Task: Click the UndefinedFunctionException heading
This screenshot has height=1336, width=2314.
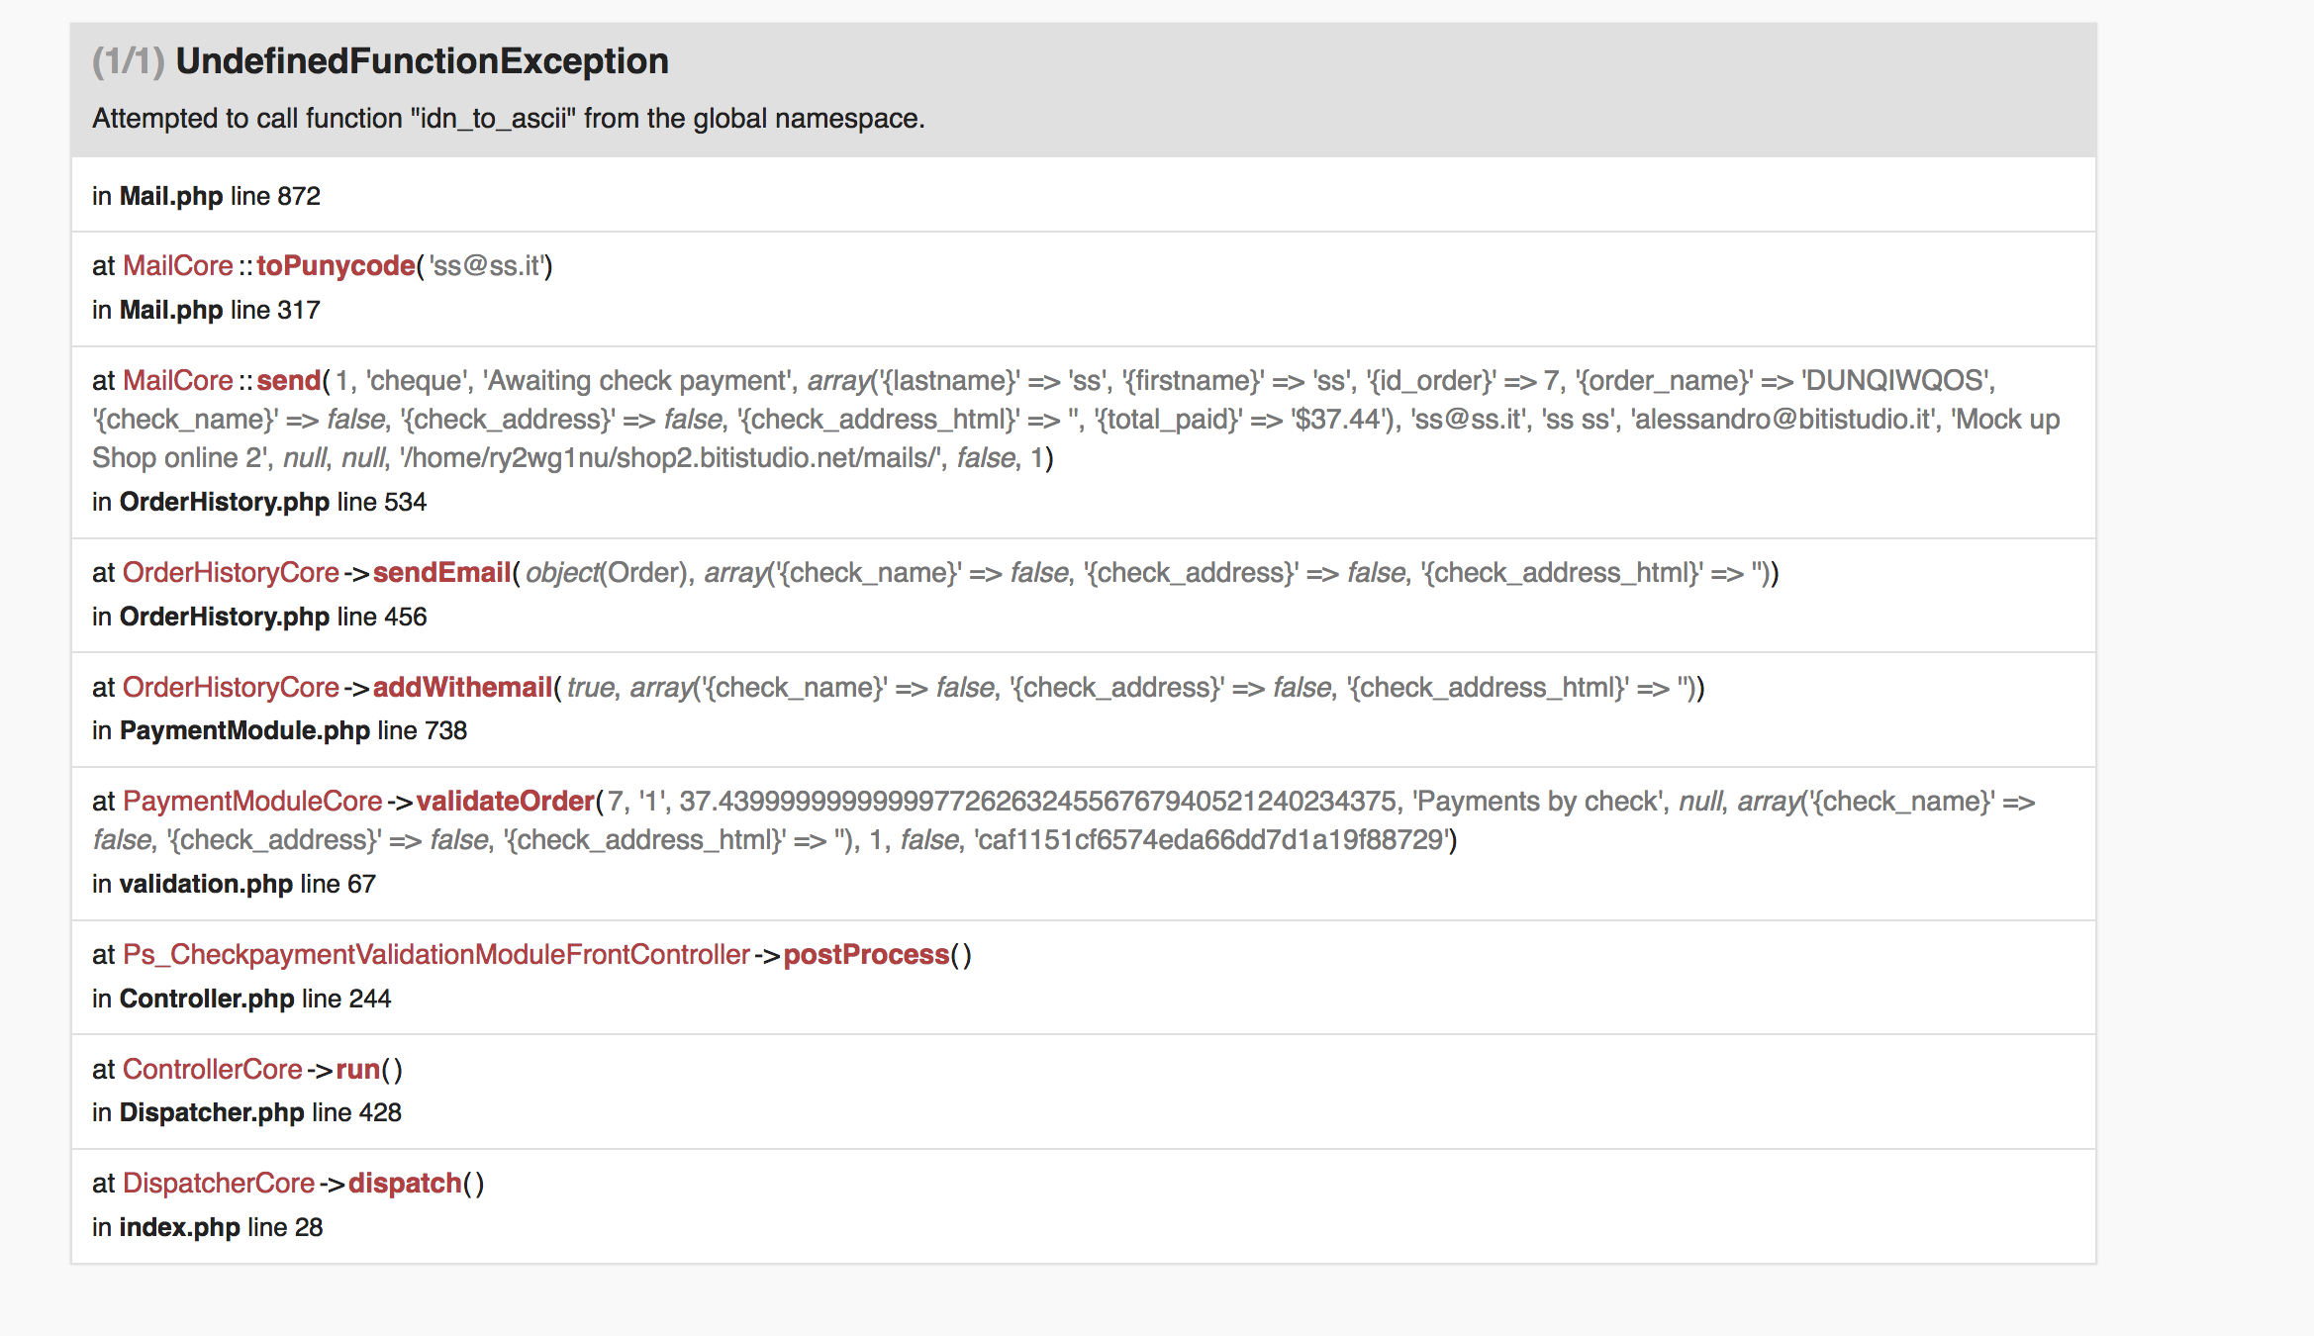Action: (422, 61)
